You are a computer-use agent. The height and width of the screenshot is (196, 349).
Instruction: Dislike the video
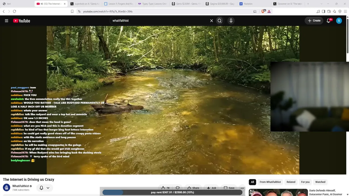[x=177, y=188]
